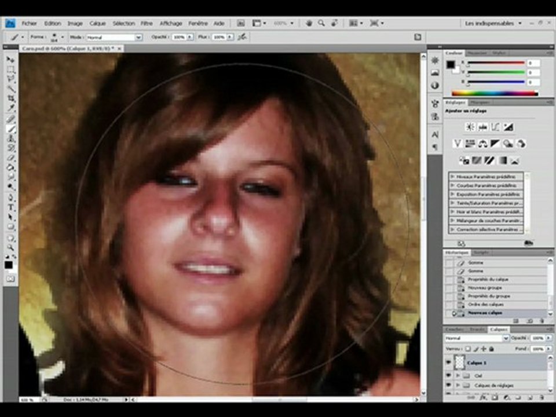The image size is (556, 417).
Task: Close the Caro.psd document tab
Action: point(119,49)
